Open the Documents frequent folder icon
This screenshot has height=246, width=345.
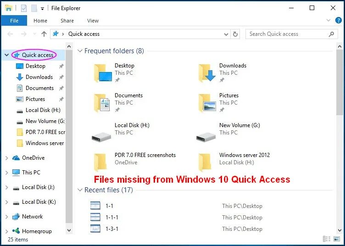tap(102, 103)
